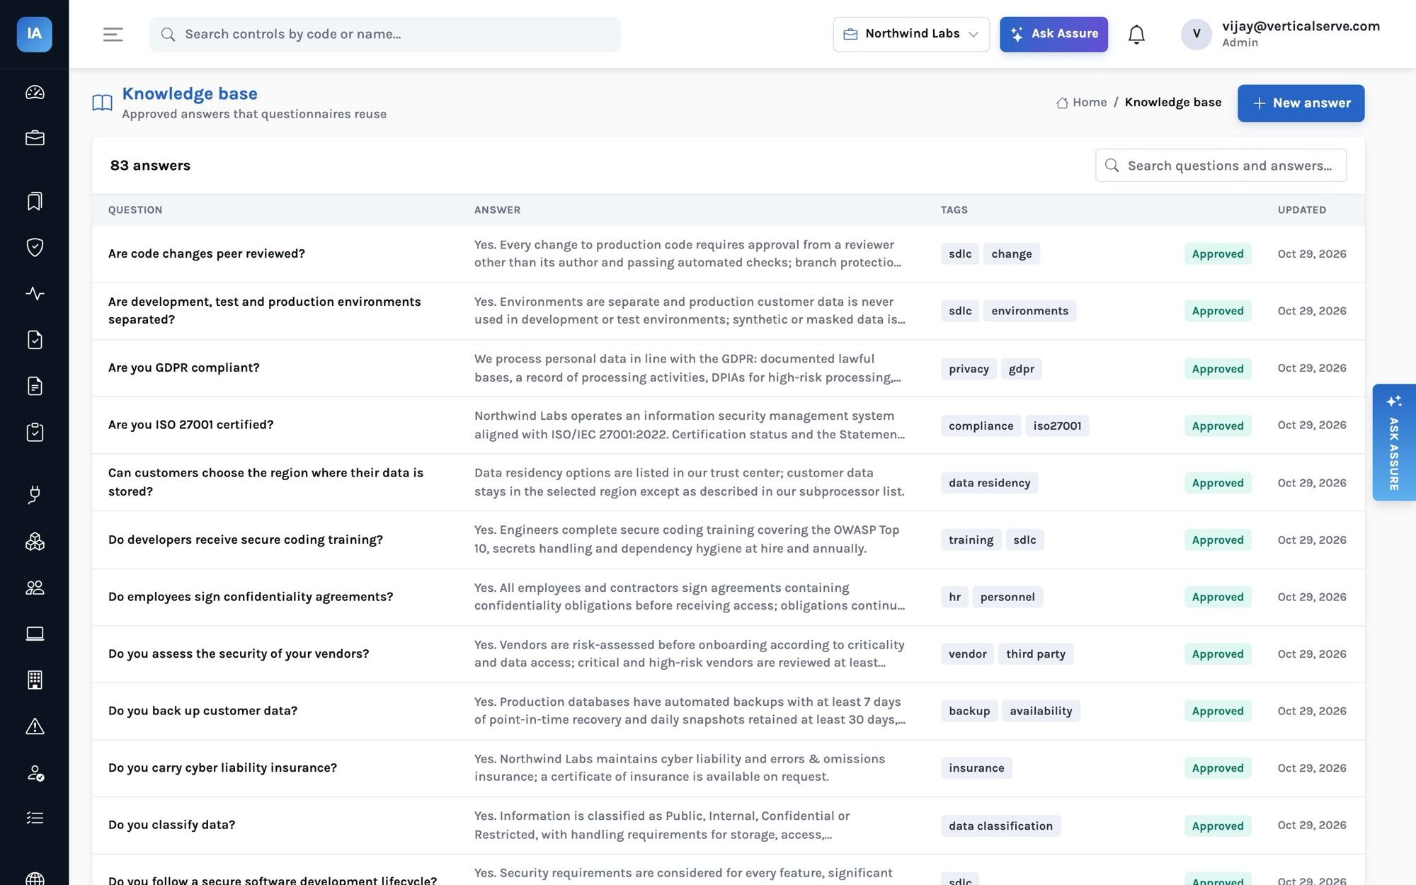1416x885 pixels.
Task: Open the people sidebar icon
Action: [35, 588]
